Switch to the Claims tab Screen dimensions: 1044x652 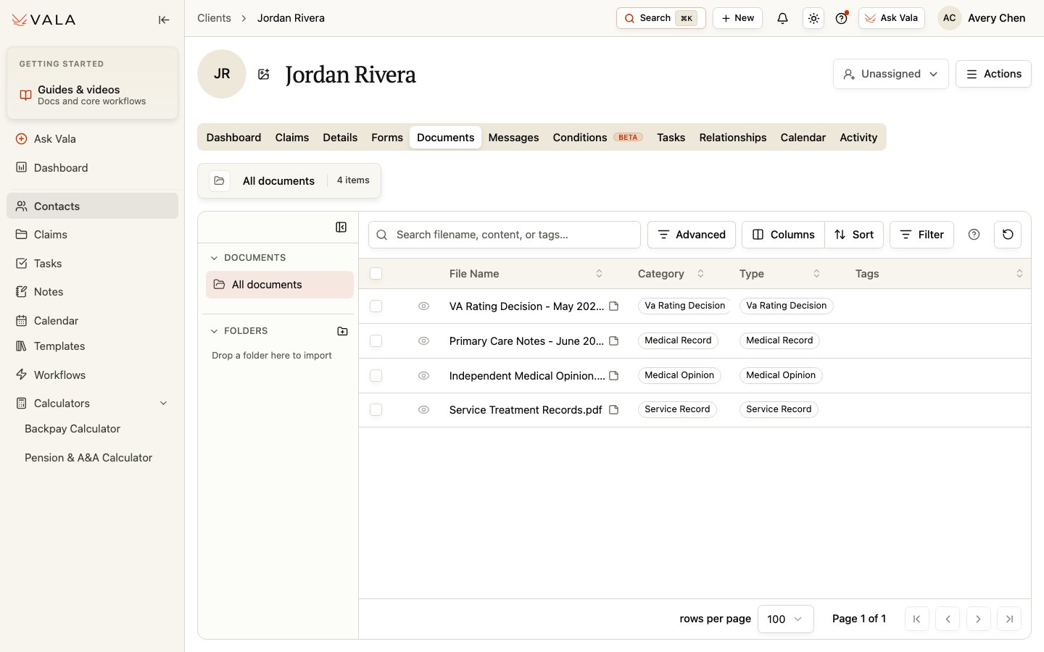[x=291, y=138]
